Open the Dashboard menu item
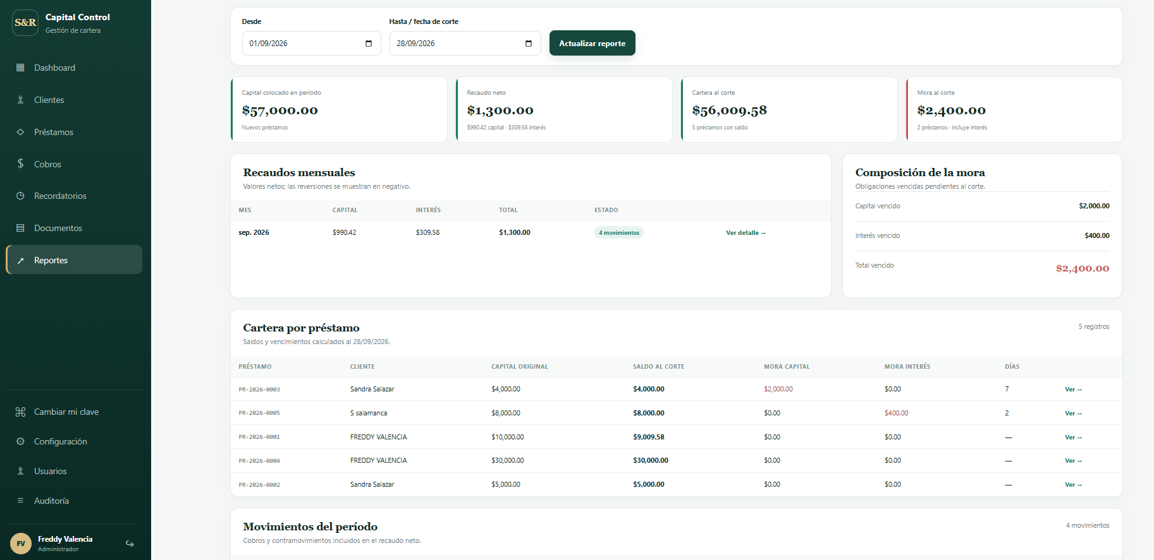The width and height of the screenshot is (1154, 560). tap(74, 68)
